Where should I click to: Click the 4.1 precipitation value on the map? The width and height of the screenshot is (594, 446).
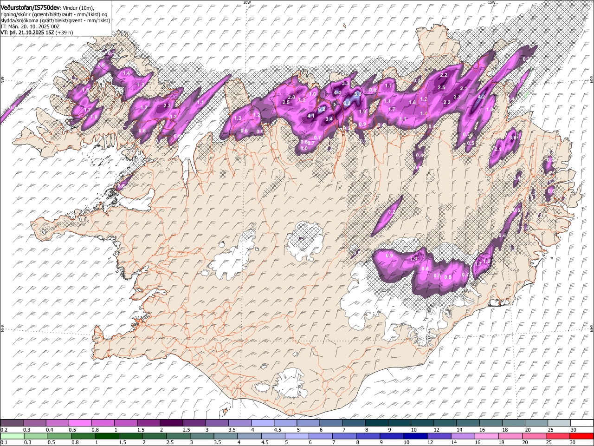coord(311,116)
